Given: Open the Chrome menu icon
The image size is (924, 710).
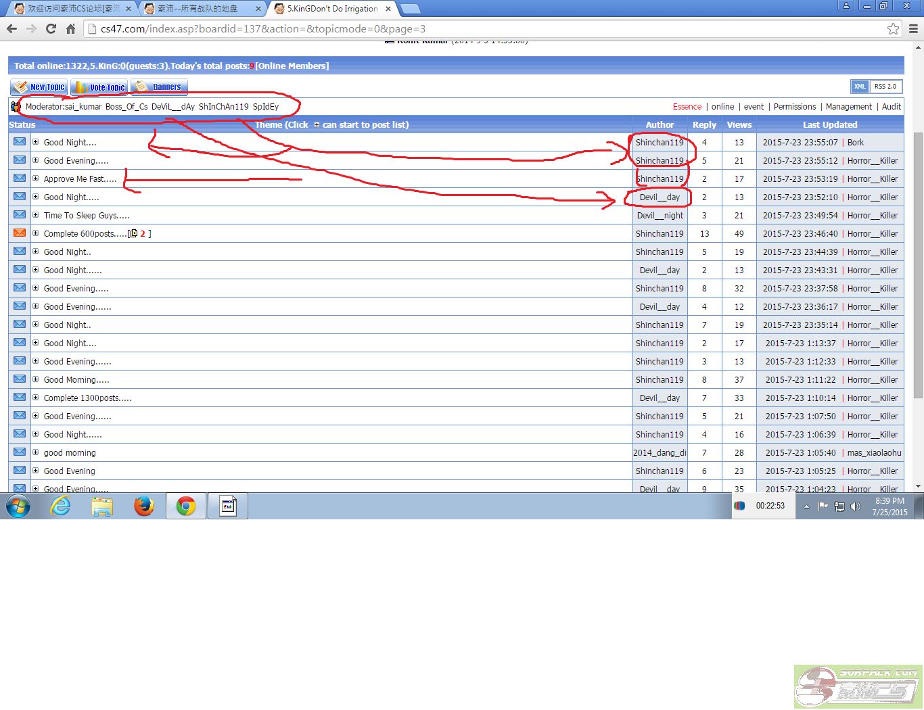Looking at the screenshot, I should [x=913, y=29].
